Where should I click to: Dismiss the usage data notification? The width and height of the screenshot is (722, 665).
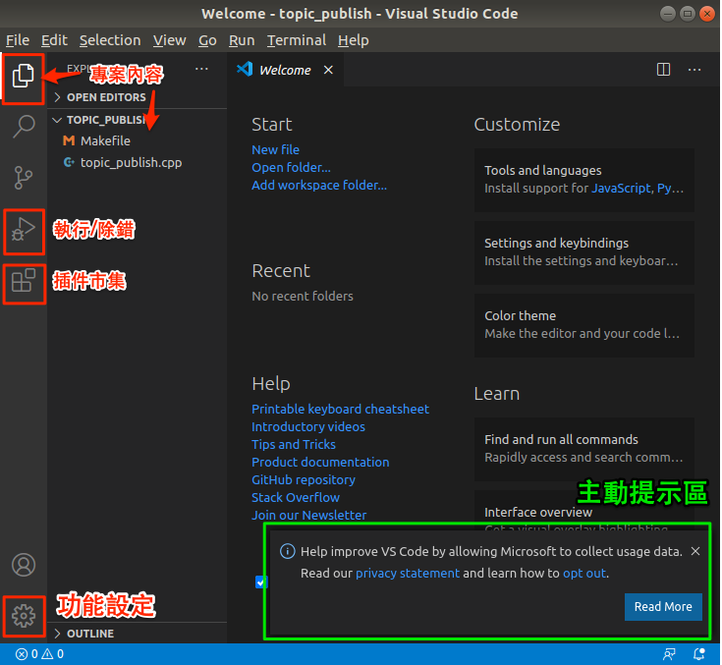point(695,551)
